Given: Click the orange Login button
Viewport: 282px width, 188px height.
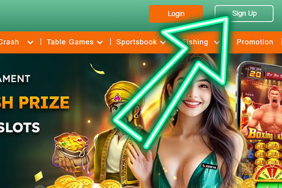Looking at the screenshot, I should tap(176, 14).
